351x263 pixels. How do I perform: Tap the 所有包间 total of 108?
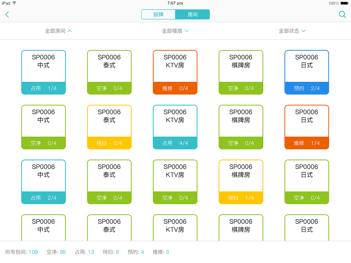(x=33, y=252)
